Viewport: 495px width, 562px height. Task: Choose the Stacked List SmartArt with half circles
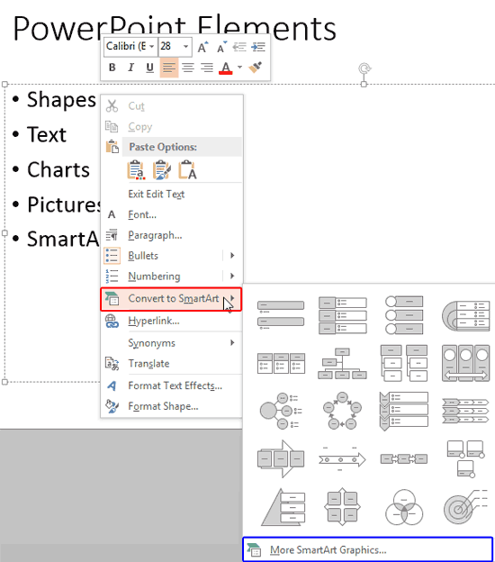coord(465,315)
